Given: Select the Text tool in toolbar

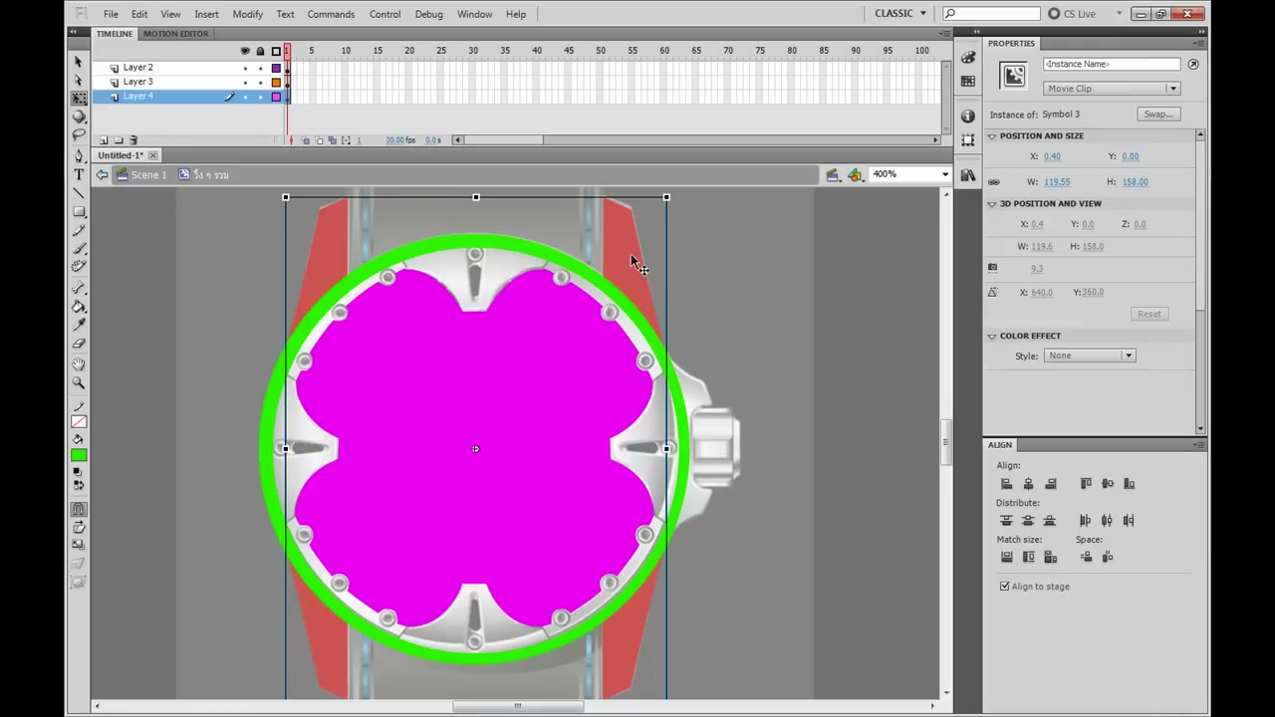Looking at the screenshot, I should [x=79, y=174].
